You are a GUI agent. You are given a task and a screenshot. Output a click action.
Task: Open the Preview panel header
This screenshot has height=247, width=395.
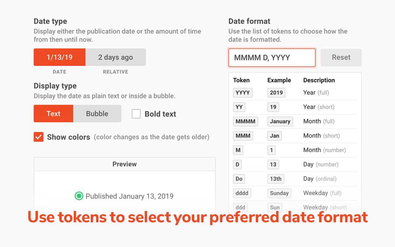pyautogui.click(x=124, y=164)
